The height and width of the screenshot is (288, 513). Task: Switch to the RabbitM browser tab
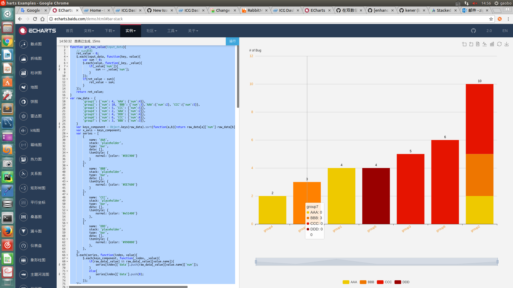point(255,10)
